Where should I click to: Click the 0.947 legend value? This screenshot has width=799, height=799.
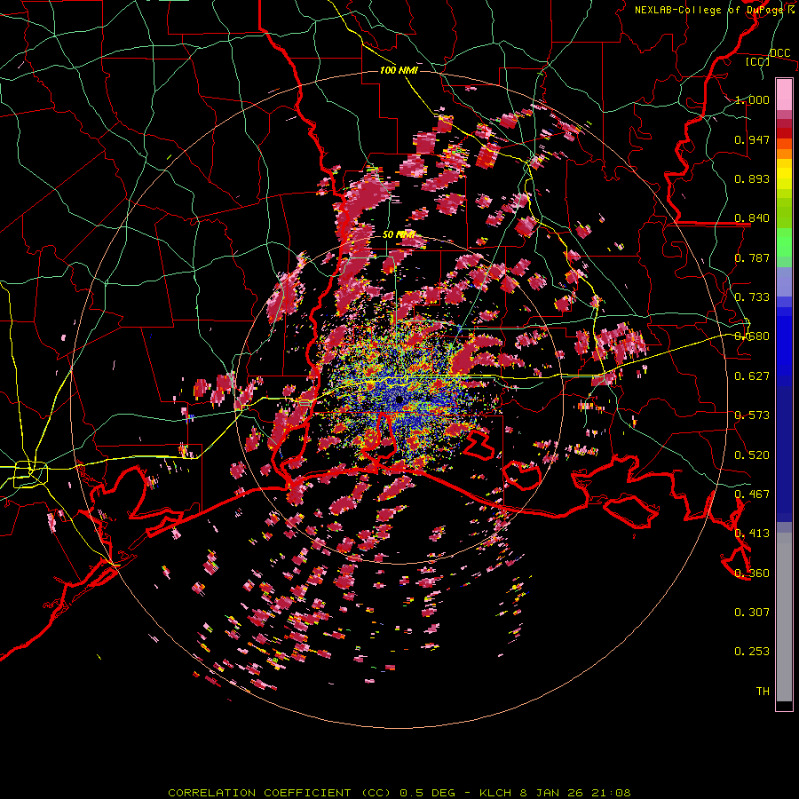point(752,139)
